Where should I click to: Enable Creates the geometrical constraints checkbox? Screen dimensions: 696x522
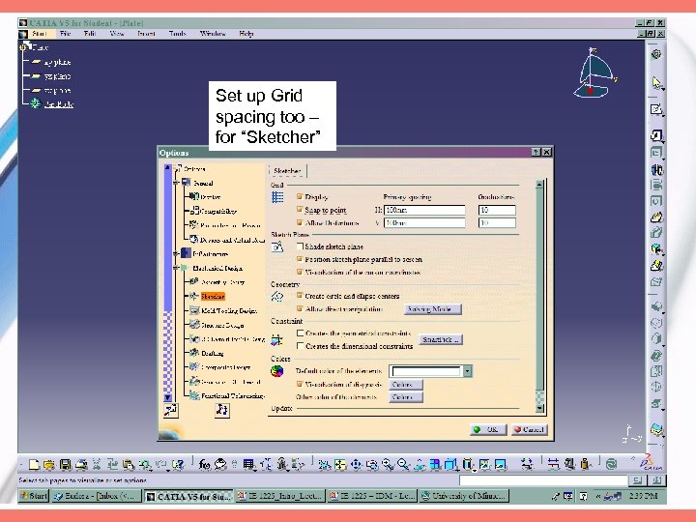tap(300, 333)
